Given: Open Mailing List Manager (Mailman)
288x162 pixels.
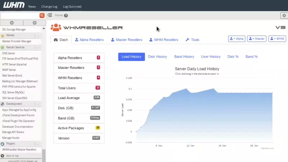Looking at the screenshot, I should tap(20, 81).
